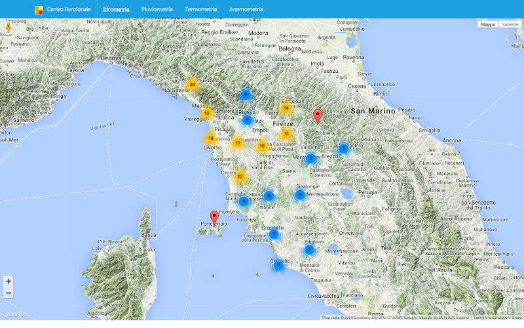
Task: Zoom out with the minus button
Action: click(9, 293)
